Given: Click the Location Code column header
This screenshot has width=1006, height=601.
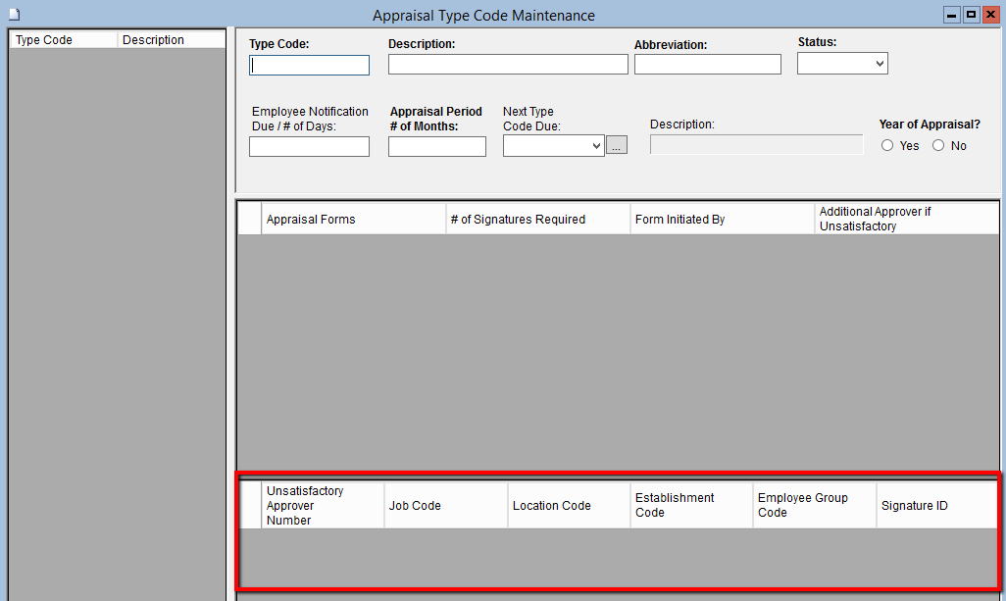Looking at the screenshot, I should (568, 506).
